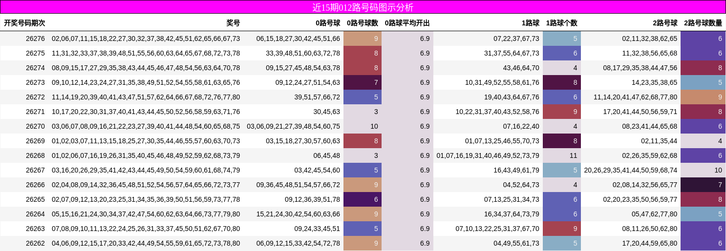Click 0路球平均开出 value 6.9 in row 26269
Screen dimensions: 726x251
[425, 141]
